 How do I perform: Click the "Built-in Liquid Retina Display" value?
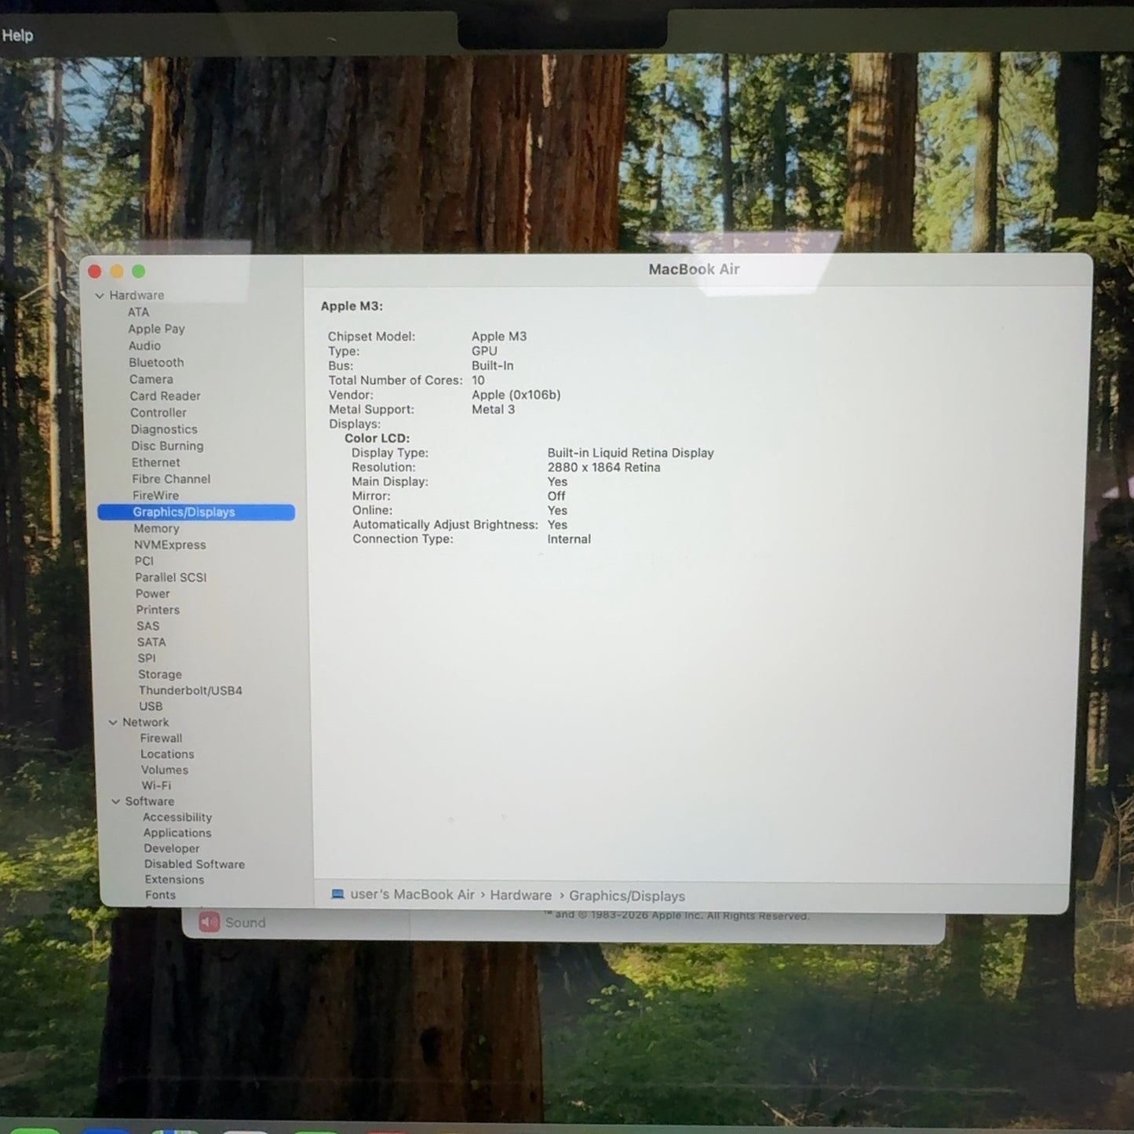tap(630, 453)
